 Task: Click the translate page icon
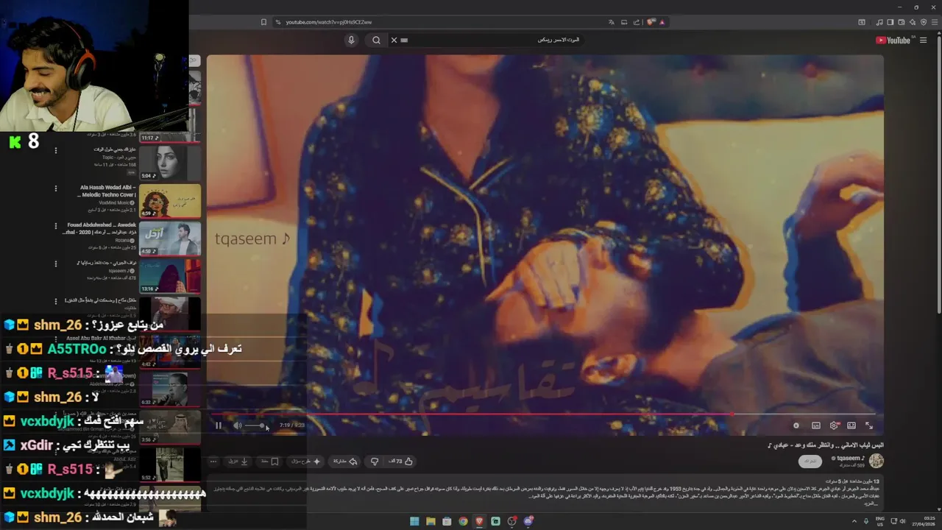pos(611,22)
